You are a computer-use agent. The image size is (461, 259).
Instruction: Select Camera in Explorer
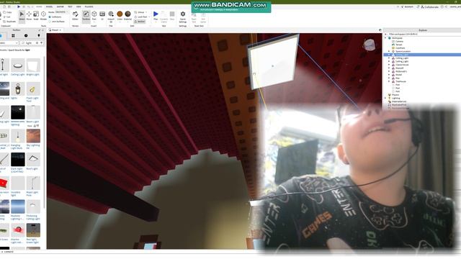tap(399, 42)
